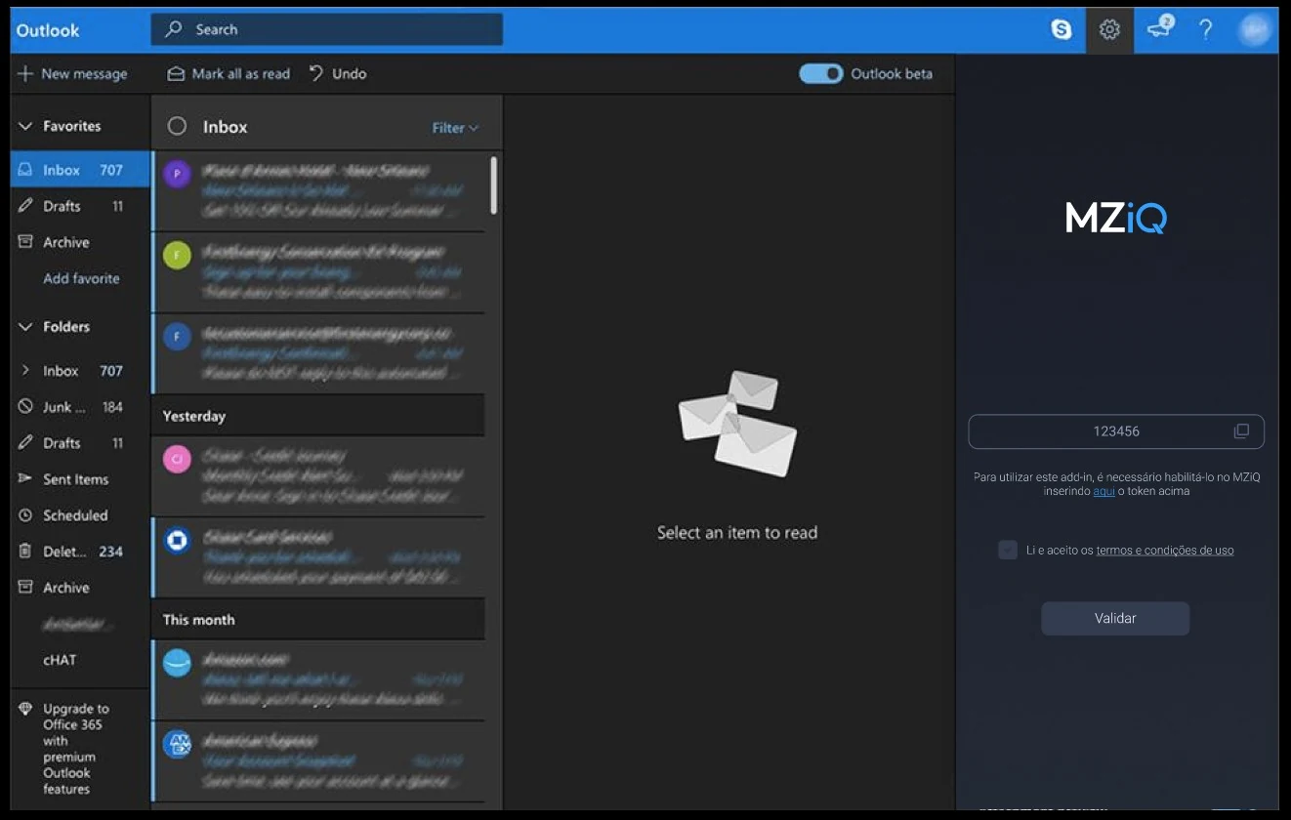
Task: Click the pink CJ sender avatar
Action: click(177, 460)
